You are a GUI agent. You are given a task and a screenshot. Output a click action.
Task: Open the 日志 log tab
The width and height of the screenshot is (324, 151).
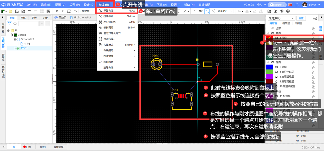click(x=27, y=147)
